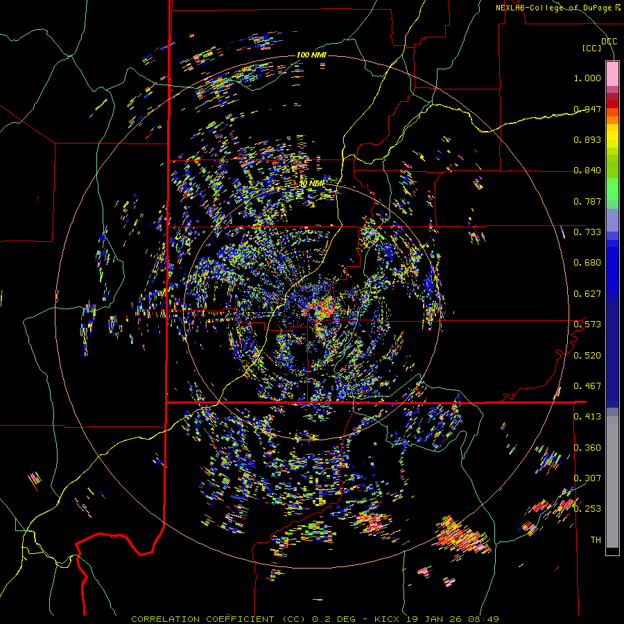Screen dimensions: 624x624
Task: Click the 50 NMI range ring label
Action: [x=312, y=184]
